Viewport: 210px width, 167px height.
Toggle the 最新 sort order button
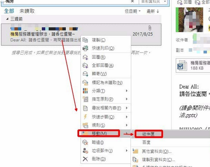coord(153,11)
